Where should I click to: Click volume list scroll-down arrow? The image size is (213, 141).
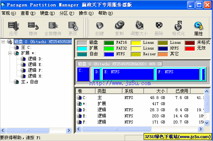coord(207,123)
